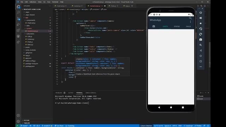Tap the CALLS tab in WhatsApp
226x127 pixels.
tap(188, 26)
